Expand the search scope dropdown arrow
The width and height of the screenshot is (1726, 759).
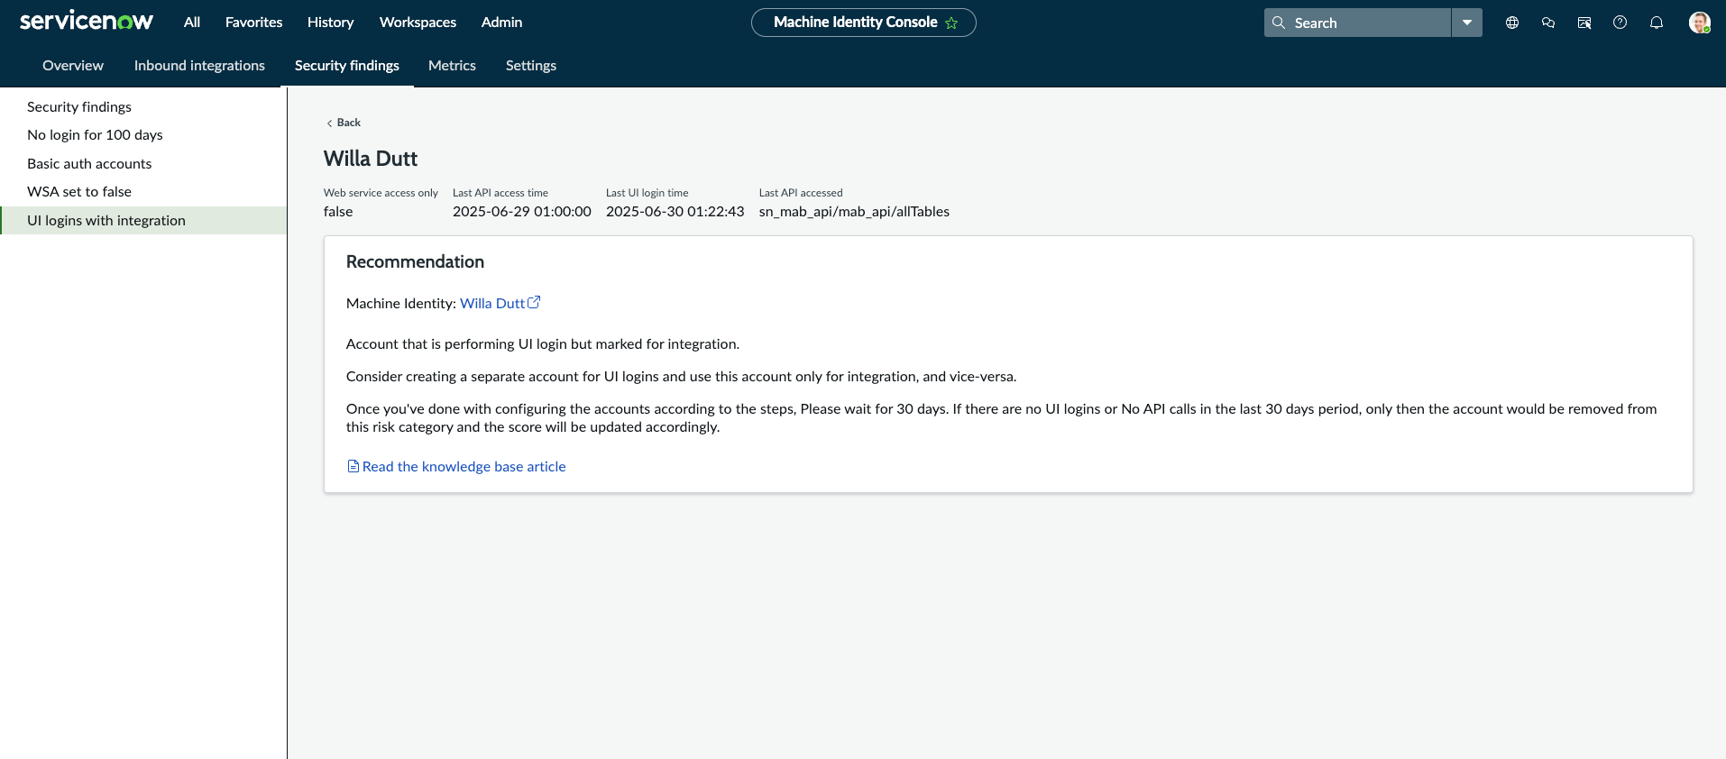pos(1467,23)
